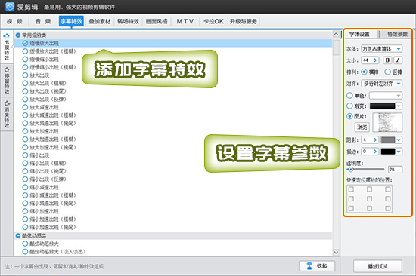Open the 出现特效 sidebar tab
The width and height of the screenshot is (416, 276).
[x=7, y=47]
